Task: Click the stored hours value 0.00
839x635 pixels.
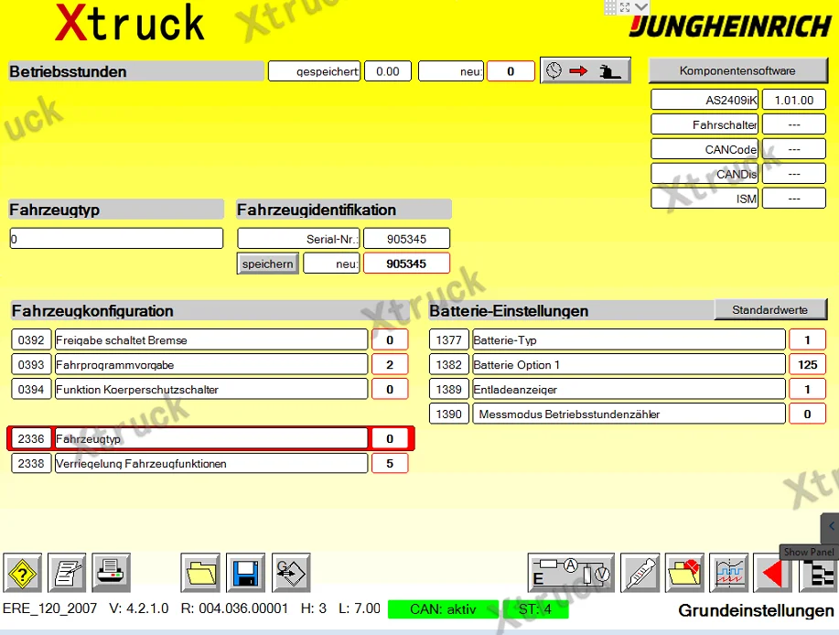Action: (388, 71)
